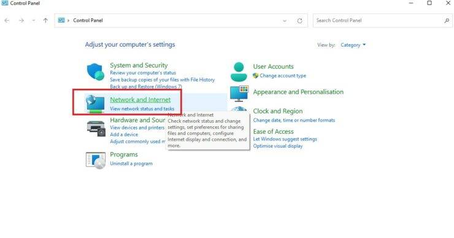Open the View by Category dropdown

coord(353,45)
